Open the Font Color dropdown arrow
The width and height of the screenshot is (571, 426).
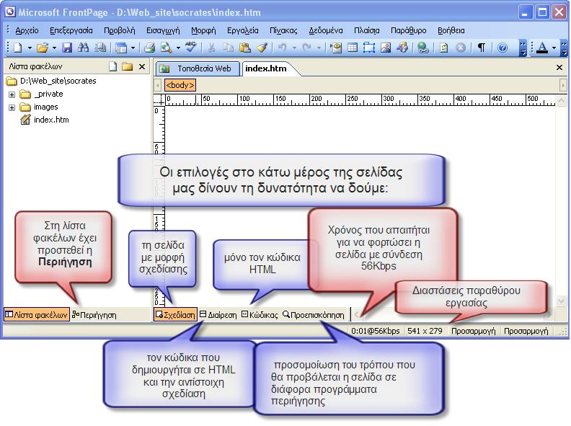[x=554, y=48]
